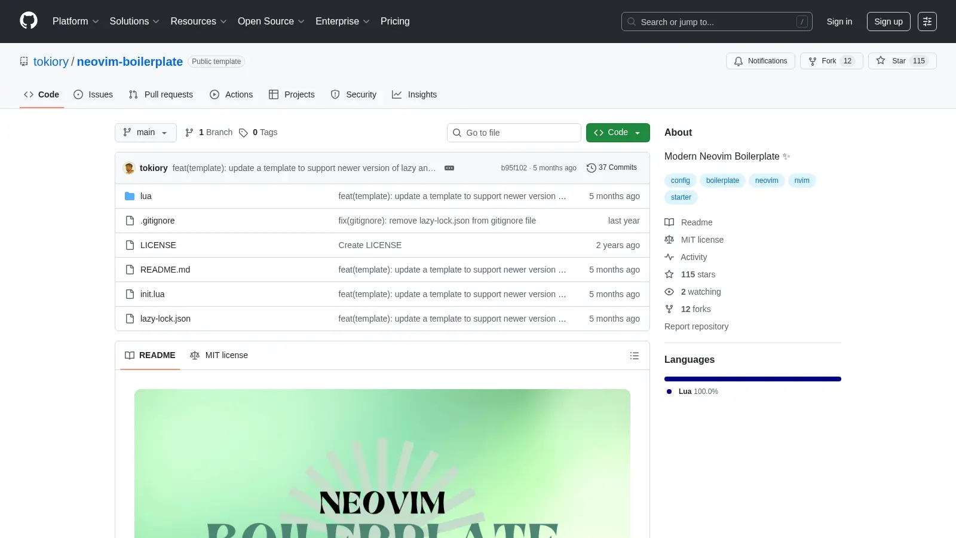The image size is (956, 538).
Task: Click the fork icon beside 12 forks
Action: pyautogui.click(x=669, y=309)
